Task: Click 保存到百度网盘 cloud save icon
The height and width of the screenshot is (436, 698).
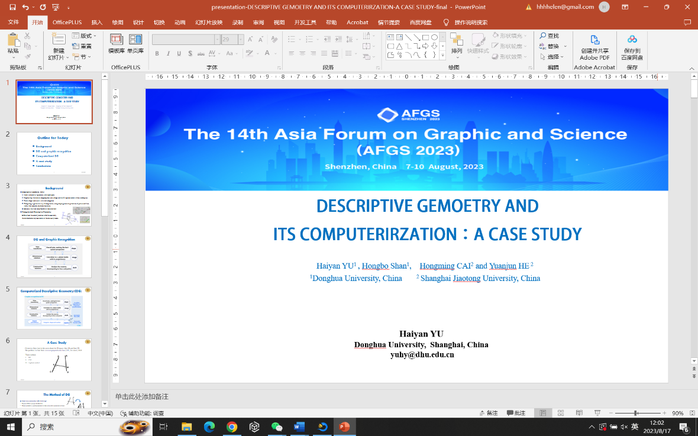Action: point(632,40)
